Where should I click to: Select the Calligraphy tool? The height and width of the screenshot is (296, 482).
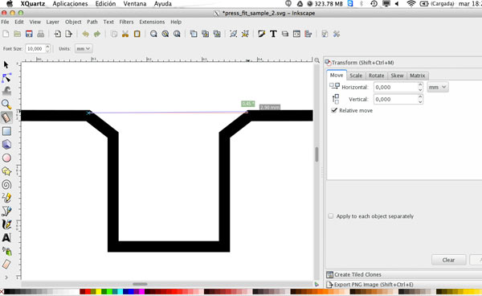[6, 224]
